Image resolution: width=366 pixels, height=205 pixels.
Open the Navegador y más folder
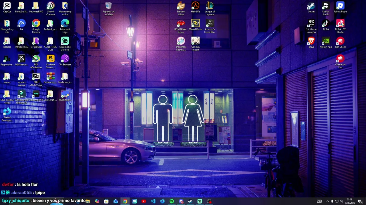7,26
